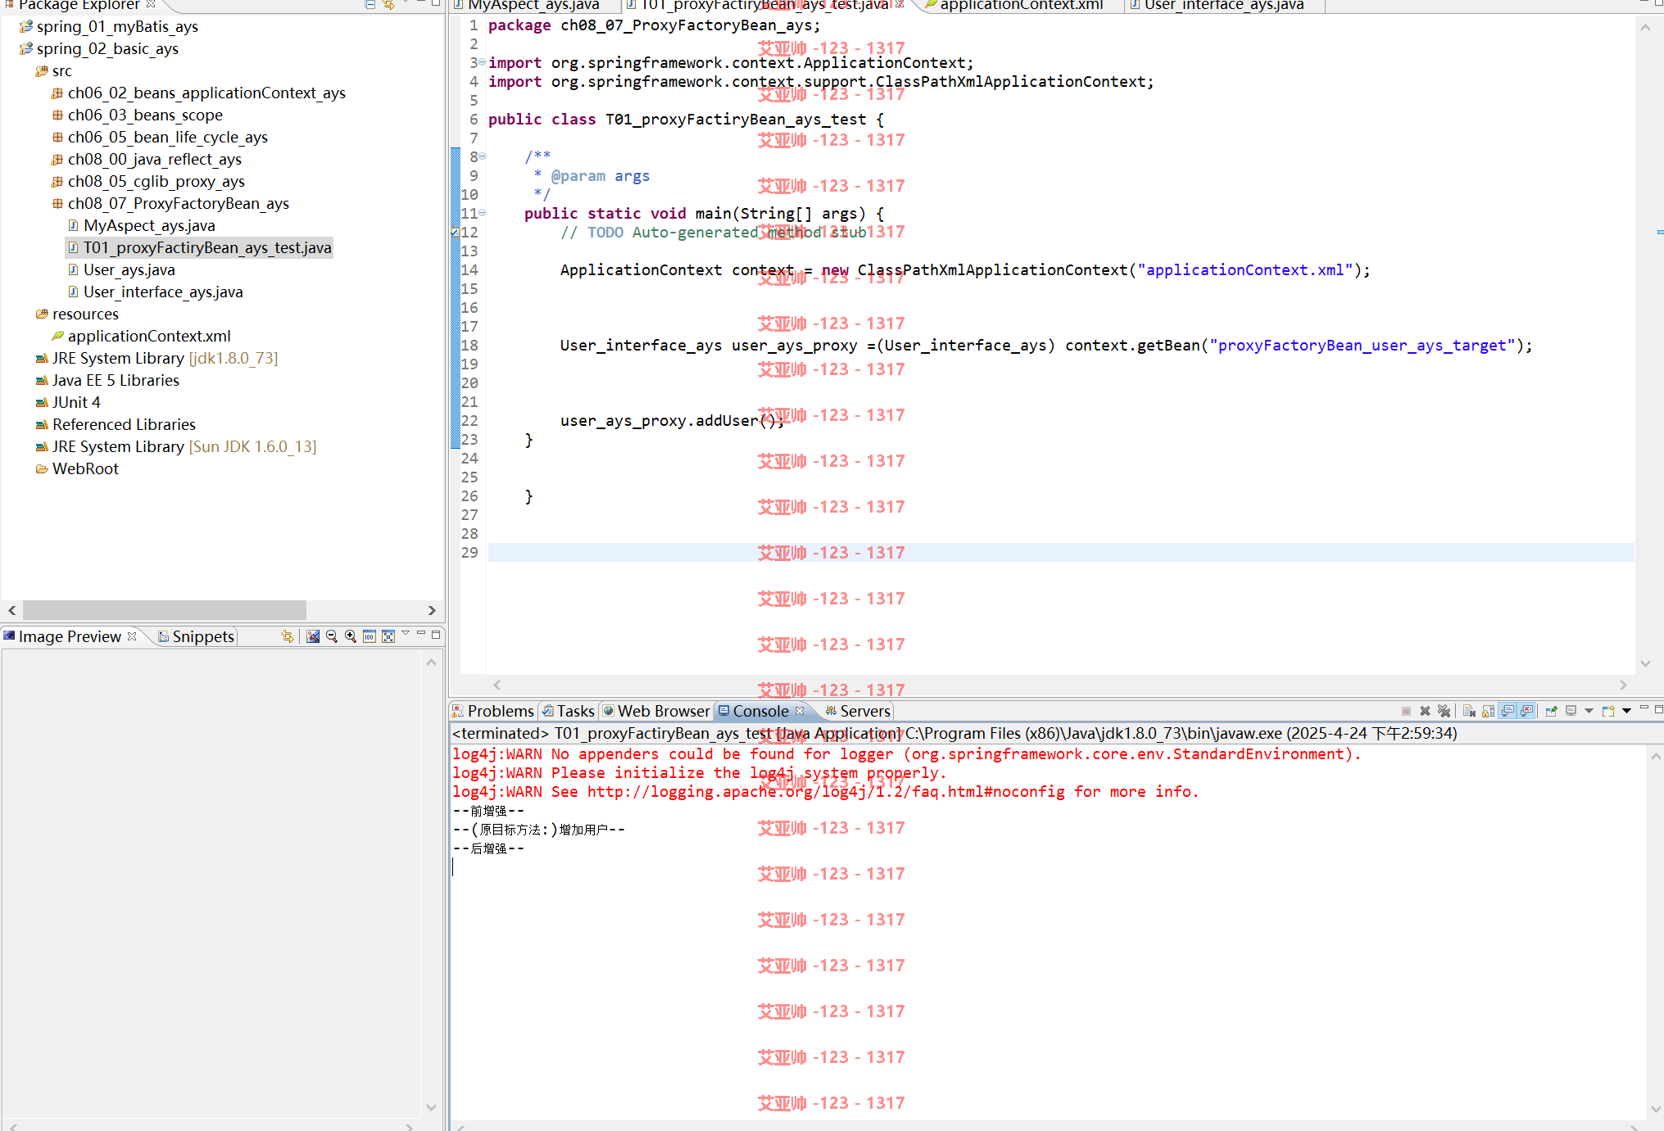Clear the Console output

point(1469,711)
